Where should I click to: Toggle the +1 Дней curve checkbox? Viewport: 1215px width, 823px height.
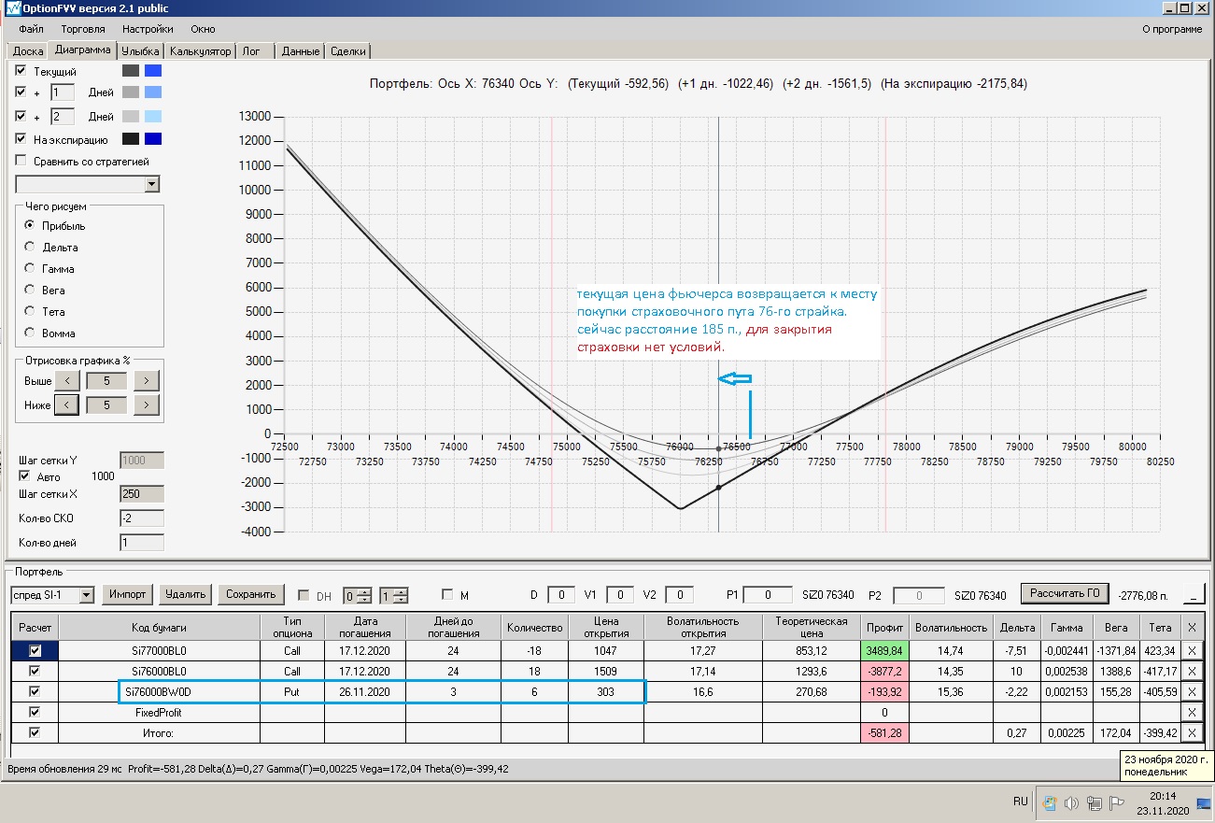point(21,92)
